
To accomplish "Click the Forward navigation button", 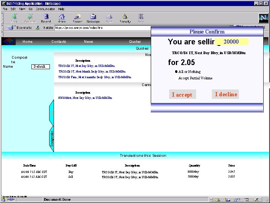I will pos(30,18).
